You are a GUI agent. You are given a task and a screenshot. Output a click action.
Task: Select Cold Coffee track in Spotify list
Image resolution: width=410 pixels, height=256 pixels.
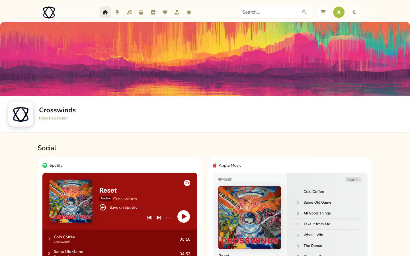tap(120, 239)
